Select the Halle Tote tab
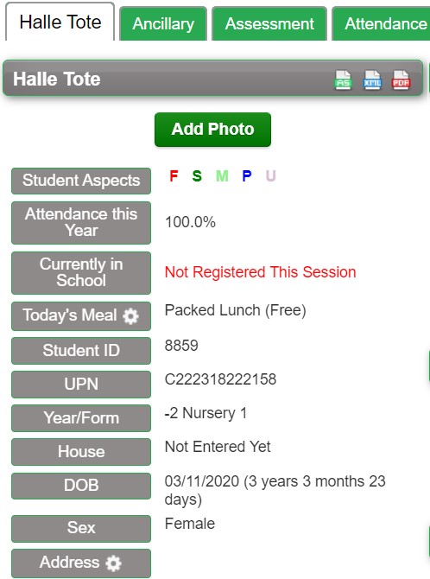430x579 pixels. coord(60,22)
